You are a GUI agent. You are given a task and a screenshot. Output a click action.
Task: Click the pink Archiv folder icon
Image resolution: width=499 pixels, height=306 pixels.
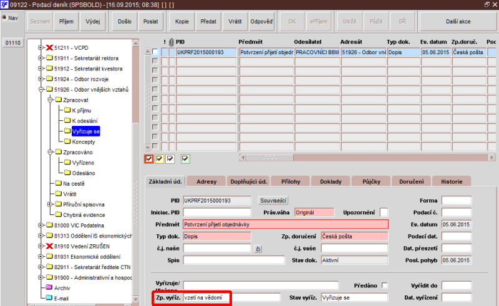coord(49,287)
